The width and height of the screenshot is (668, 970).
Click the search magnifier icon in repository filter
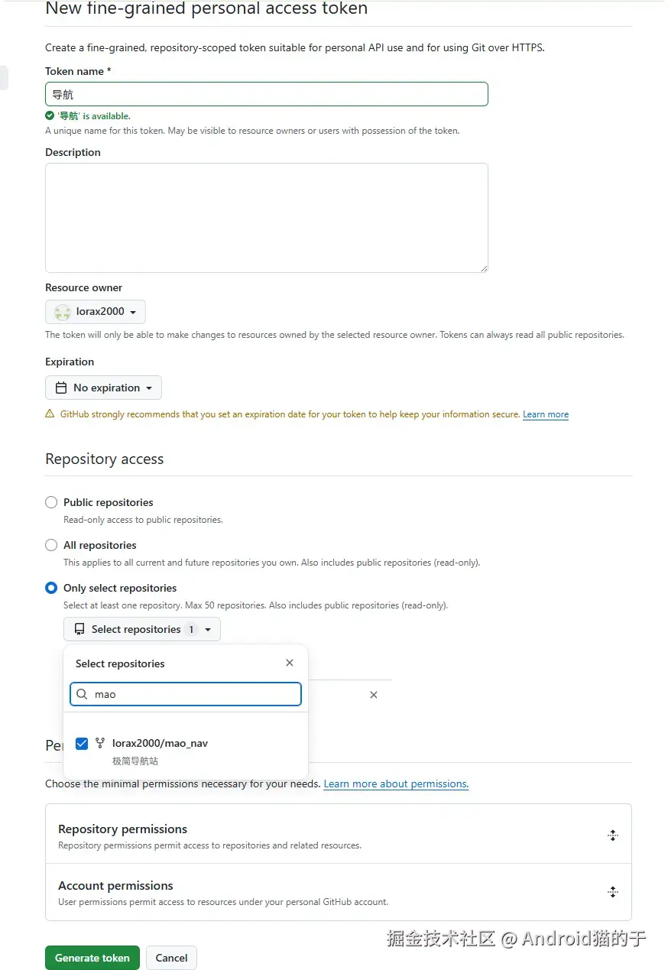(x=83, y=694)
